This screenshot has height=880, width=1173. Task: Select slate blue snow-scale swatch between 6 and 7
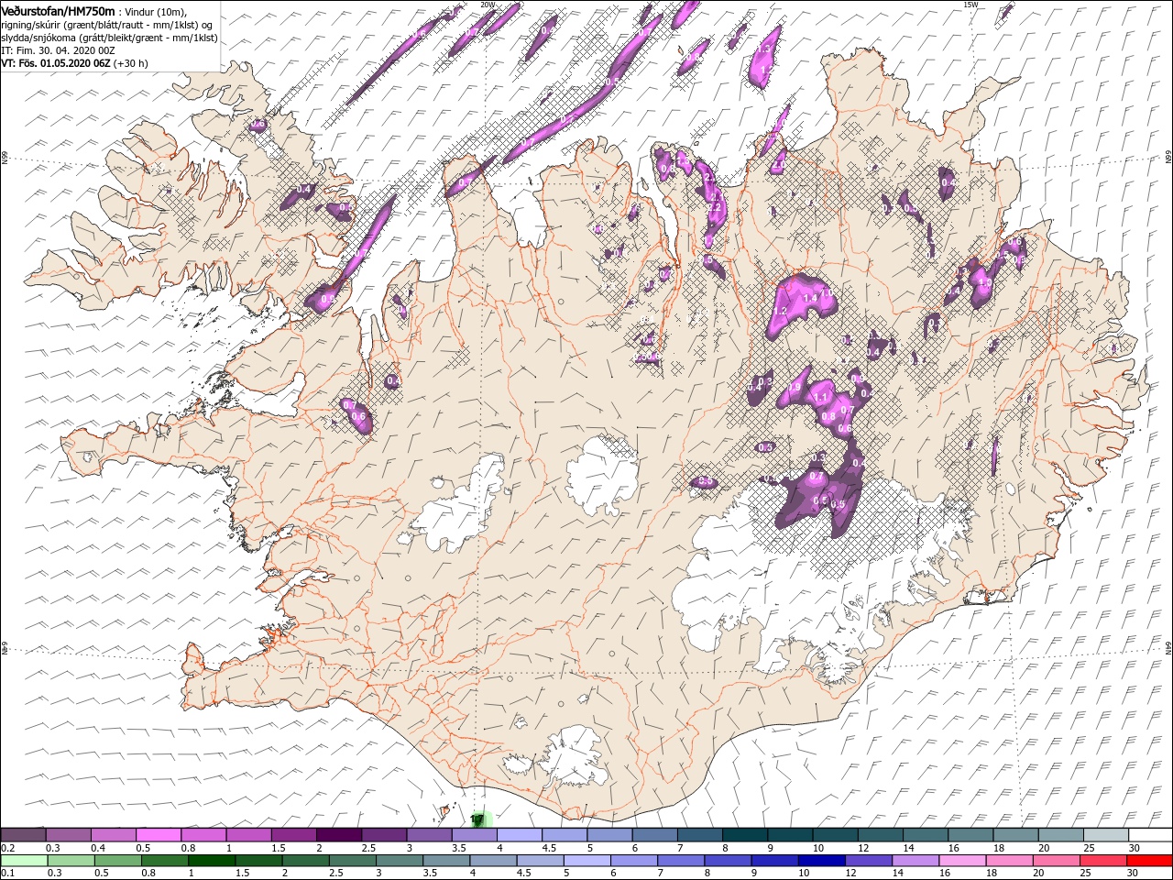click(x=654, y=835)
